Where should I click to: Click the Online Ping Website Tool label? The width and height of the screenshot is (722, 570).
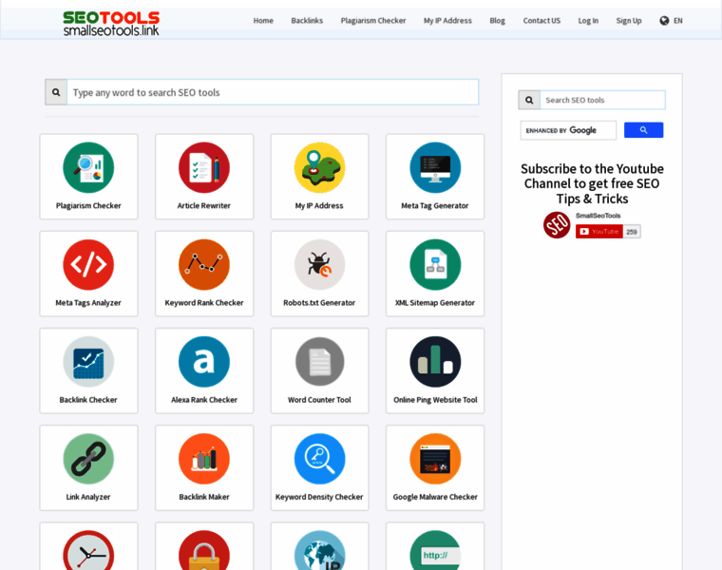pyautogui.click(x=435, y=400)
